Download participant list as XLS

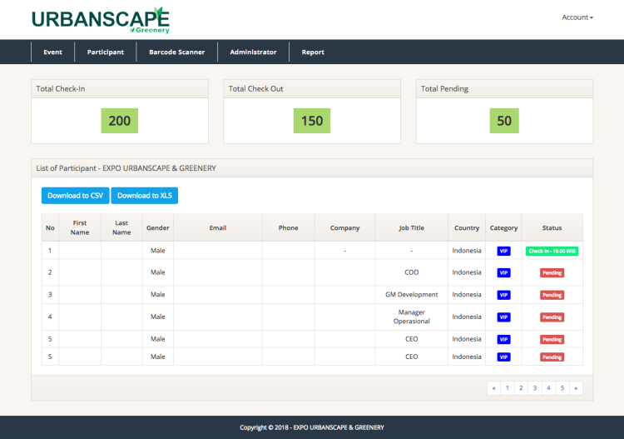tap(144, 196)
